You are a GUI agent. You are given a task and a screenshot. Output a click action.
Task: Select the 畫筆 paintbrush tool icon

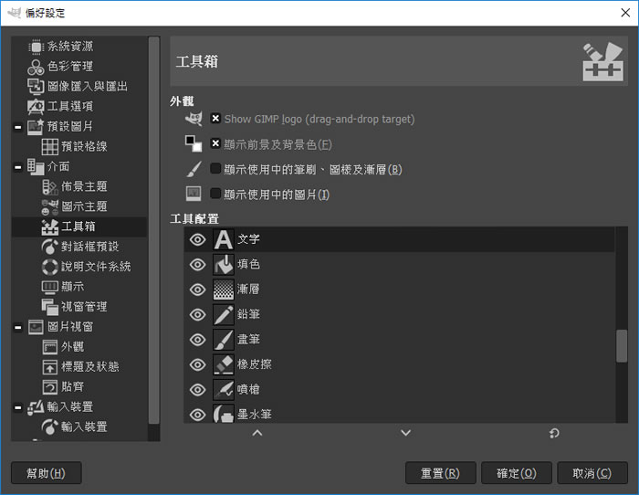coord(224,340)
